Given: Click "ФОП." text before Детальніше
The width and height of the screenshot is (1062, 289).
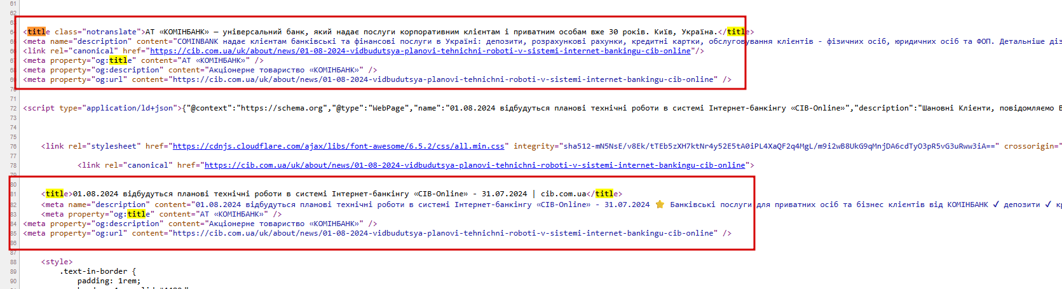Looking at the screenshot, I should [x=985, y=41].
